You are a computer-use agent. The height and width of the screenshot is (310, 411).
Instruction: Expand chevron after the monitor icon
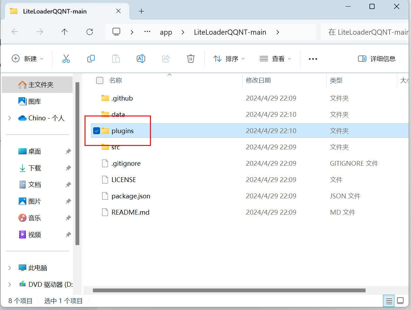click(132, 32)
